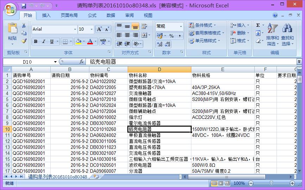Click the Cut scissors icon
Image resolution: width=305 pixels, height=190 pixels.
pos(24,25)
